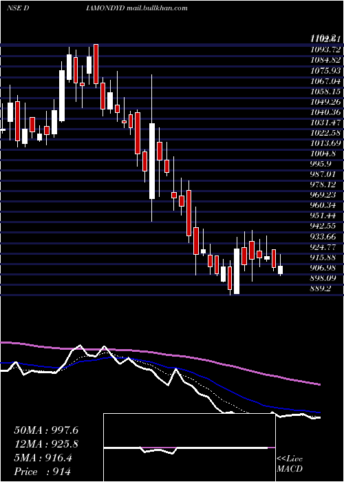Click the 1084.82 price axis label

[x=325, y=61]
